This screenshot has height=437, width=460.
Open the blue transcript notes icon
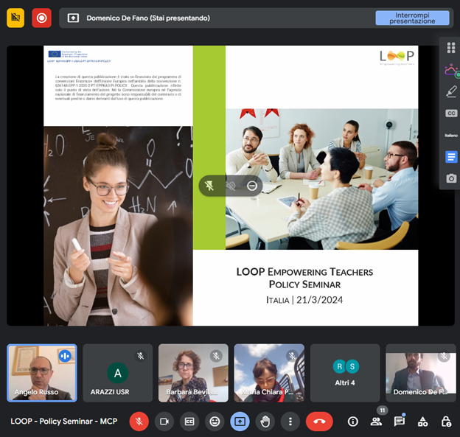point(451,157)
